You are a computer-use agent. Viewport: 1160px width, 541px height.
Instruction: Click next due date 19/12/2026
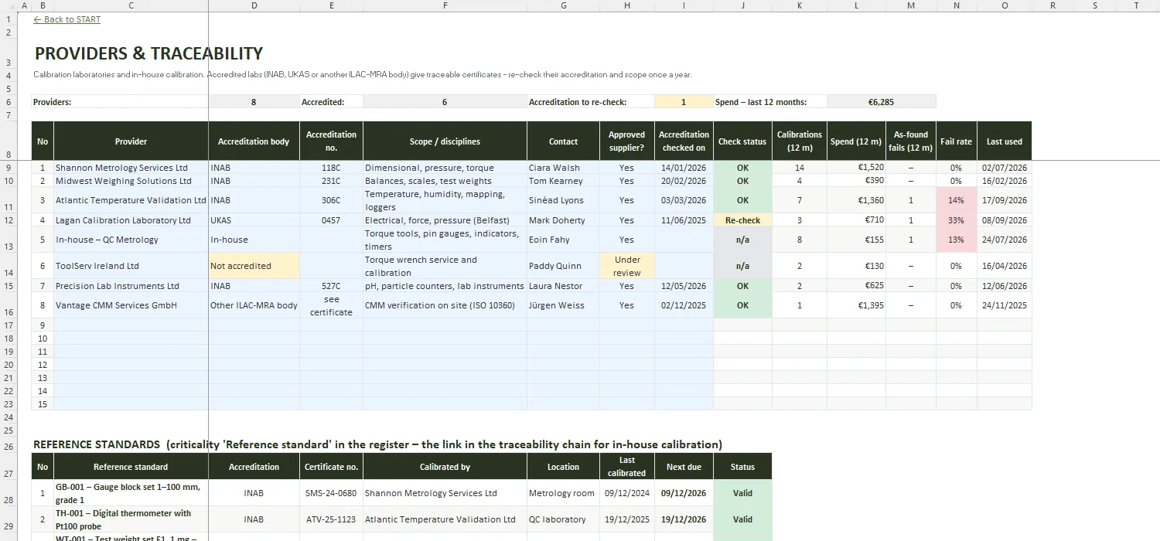tap(684, 519)
